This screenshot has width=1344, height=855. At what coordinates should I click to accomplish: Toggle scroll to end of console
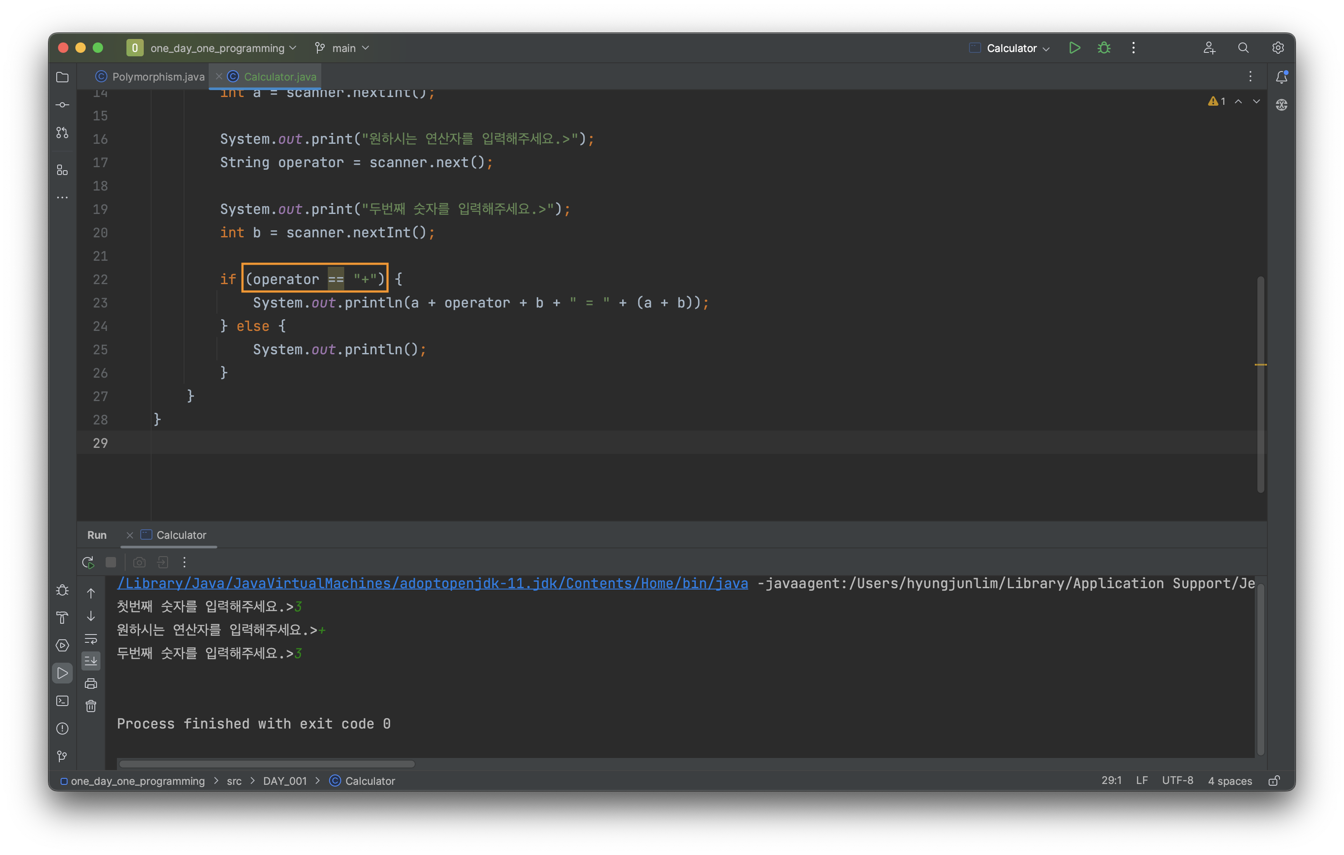click(91, 661)
